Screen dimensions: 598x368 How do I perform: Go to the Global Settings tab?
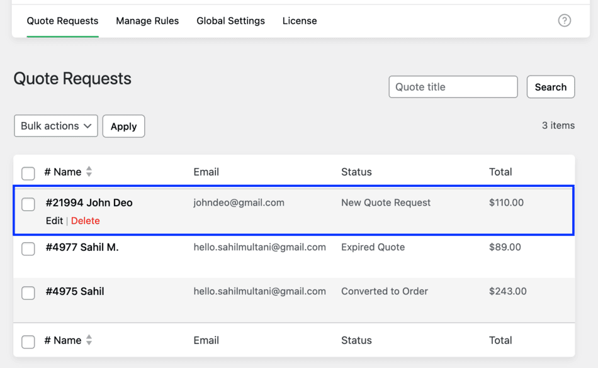click(x=230, y=21)
